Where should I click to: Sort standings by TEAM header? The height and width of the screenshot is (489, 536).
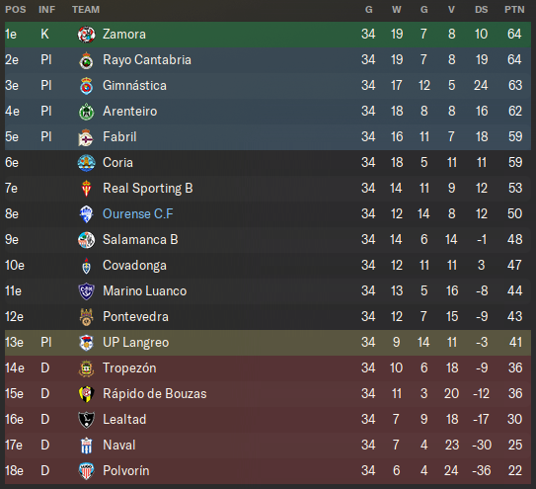pyautogui.click(x=86, y=10)
